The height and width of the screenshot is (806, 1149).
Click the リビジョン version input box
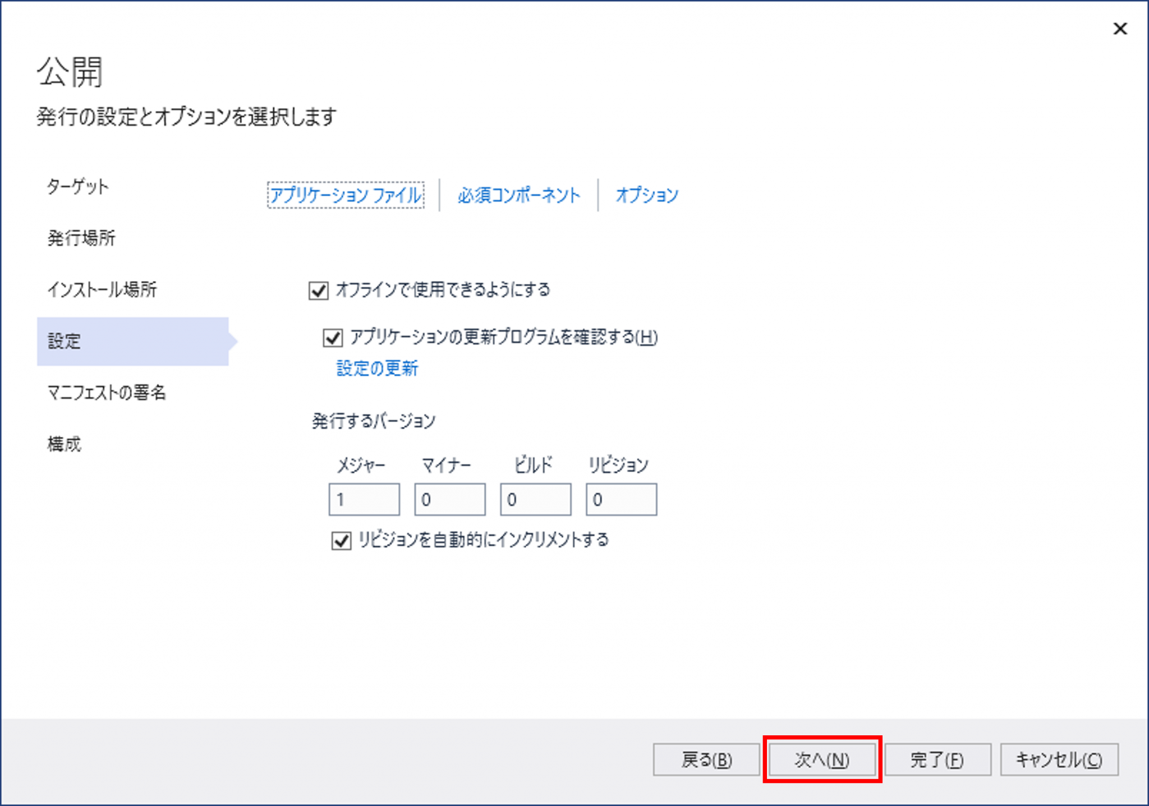click(621, 499)
